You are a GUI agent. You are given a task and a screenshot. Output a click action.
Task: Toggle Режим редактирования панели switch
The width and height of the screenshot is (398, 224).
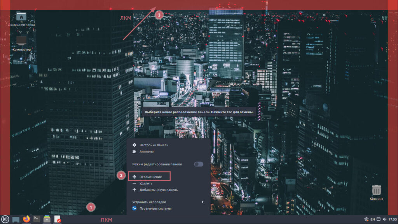click(199, 164)
